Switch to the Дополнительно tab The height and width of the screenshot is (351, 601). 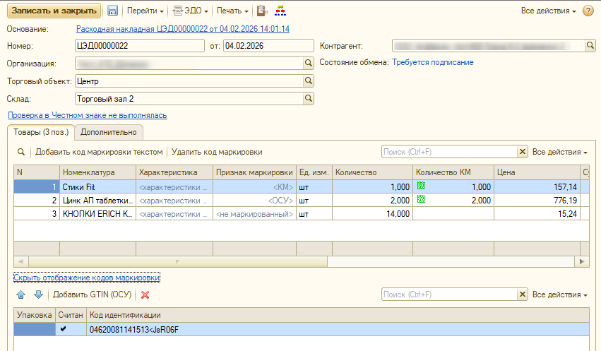click(109, 132)
